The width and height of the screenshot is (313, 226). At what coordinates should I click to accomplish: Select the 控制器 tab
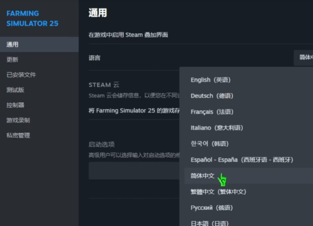tap(16, 105)
